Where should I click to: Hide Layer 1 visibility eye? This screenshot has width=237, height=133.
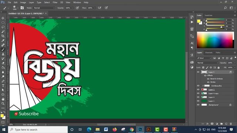coord(198,101)
